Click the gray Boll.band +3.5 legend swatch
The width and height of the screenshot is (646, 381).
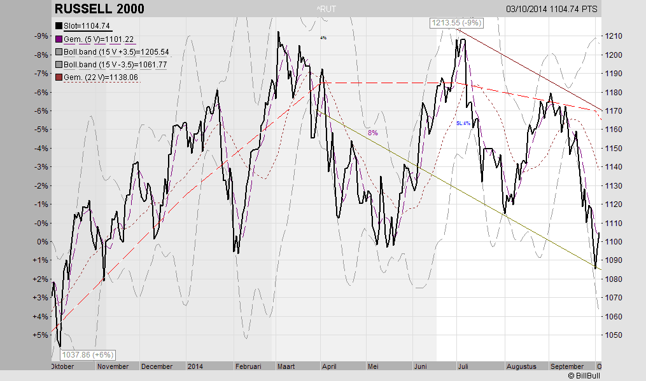59,52
